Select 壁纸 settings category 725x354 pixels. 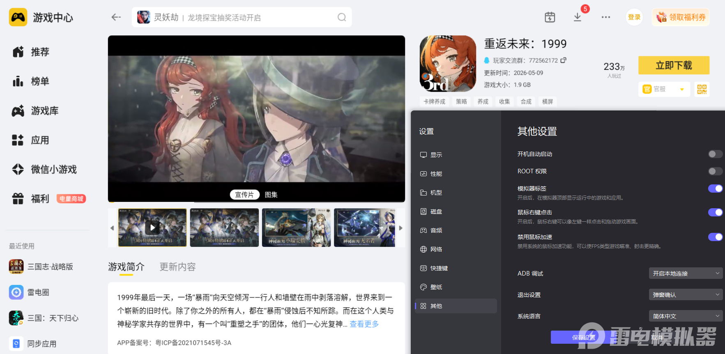456,287
